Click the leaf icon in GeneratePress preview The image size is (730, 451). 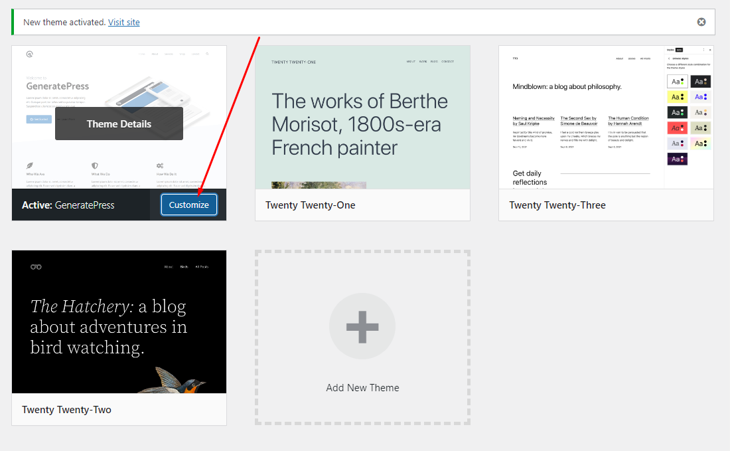coord(30,165)
